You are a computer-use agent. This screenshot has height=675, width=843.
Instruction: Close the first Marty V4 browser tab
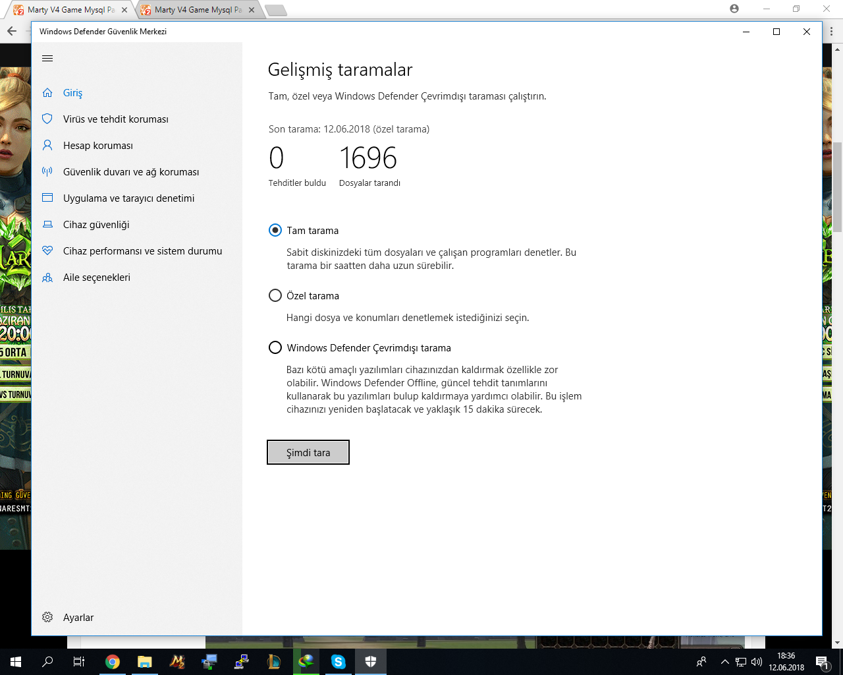124,10
